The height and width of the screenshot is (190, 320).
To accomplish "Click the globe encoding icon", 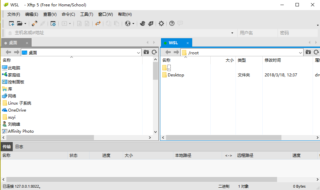I will coord(127,23).
